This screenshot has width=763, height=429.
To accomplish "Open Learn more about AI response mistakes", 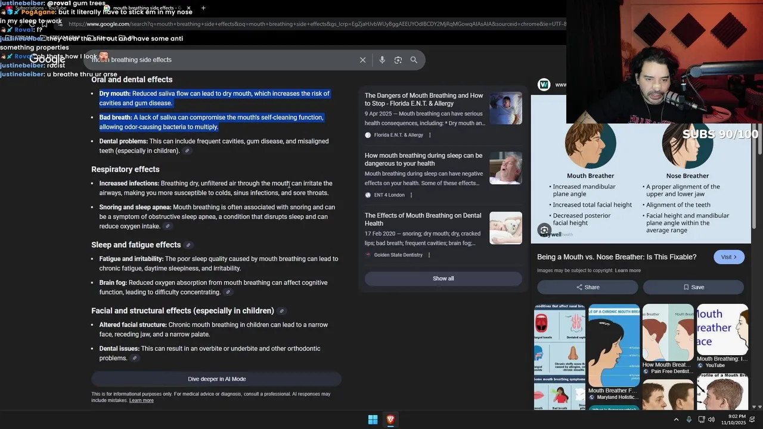I will pyautogui.click(x=141, y=400).
